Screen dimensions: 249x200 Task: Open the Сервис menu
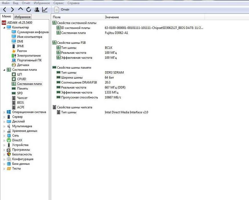[58, 3]
